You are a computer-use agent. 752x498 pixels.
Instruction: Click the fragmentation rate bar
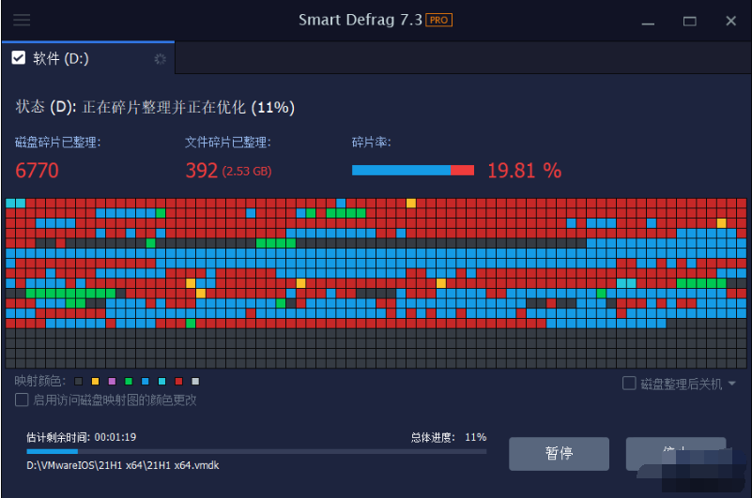tap(413, 170)
